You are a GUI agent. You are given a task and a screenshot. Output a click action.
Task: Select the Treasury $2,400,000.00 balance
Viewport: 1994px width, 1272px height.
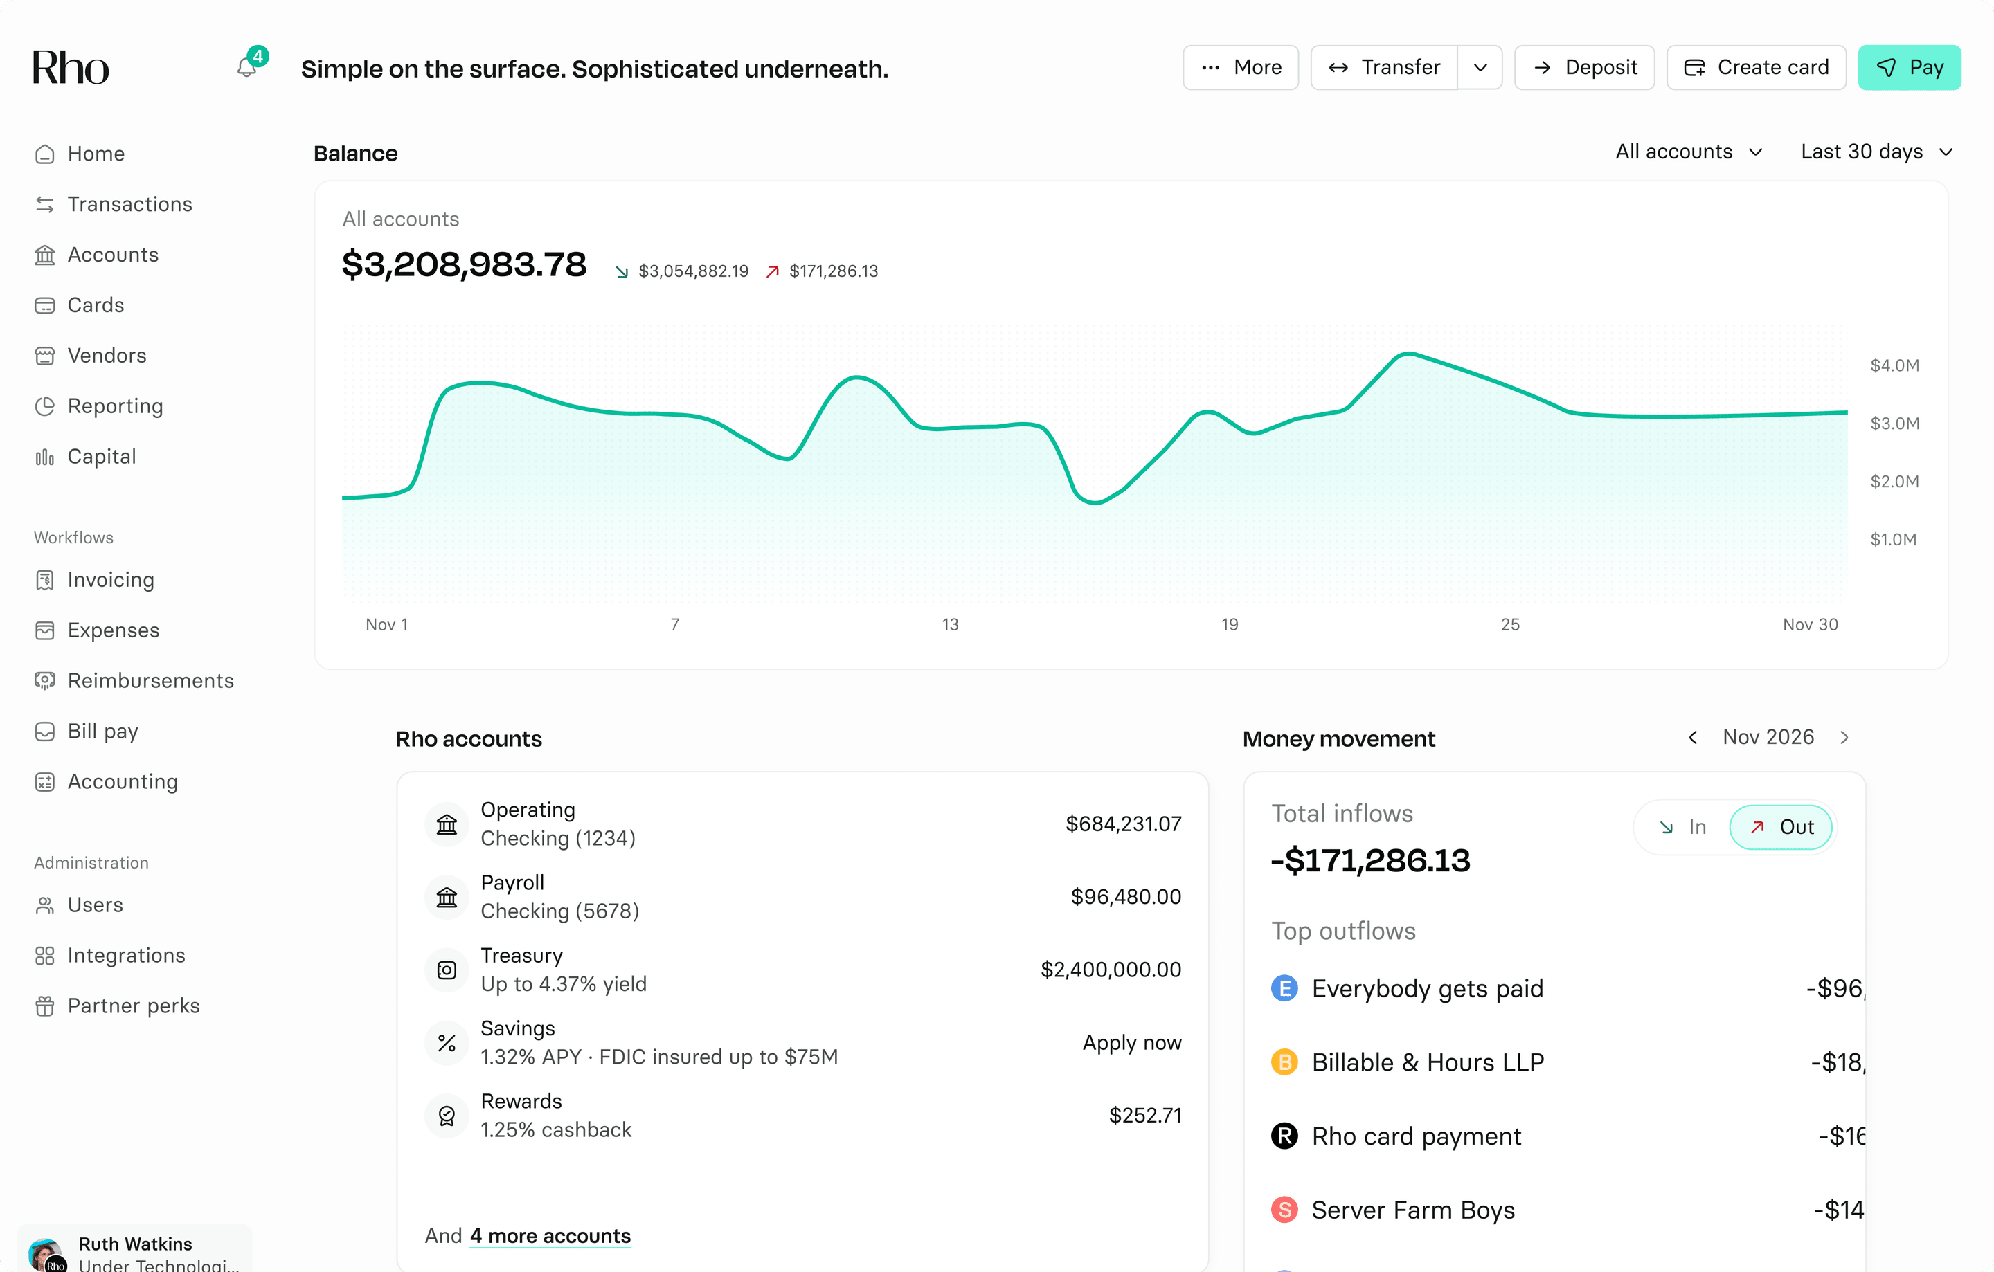(1111, 970)
